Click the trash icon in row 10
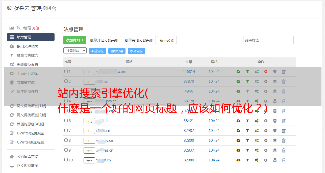 [284, 160]
